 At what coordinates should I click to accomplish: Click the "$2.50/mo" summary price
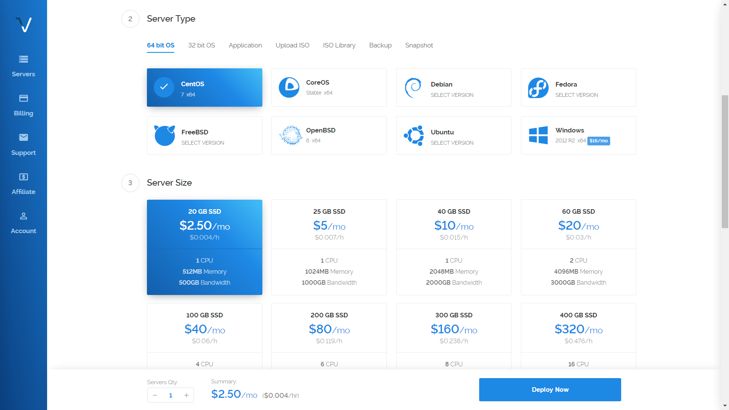point(234,394)
